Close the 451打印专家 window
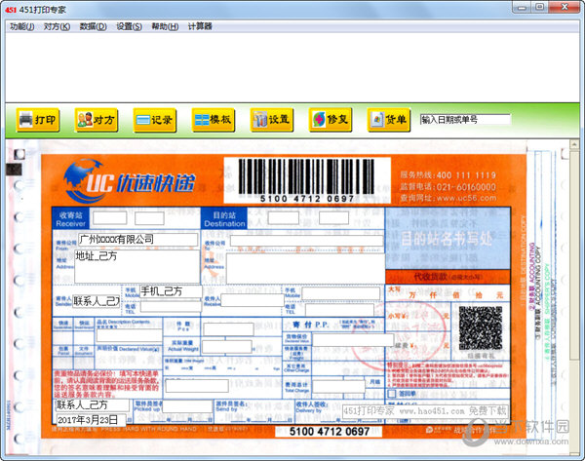Screen dimensions: 585x461 click(x=565, y=7)
